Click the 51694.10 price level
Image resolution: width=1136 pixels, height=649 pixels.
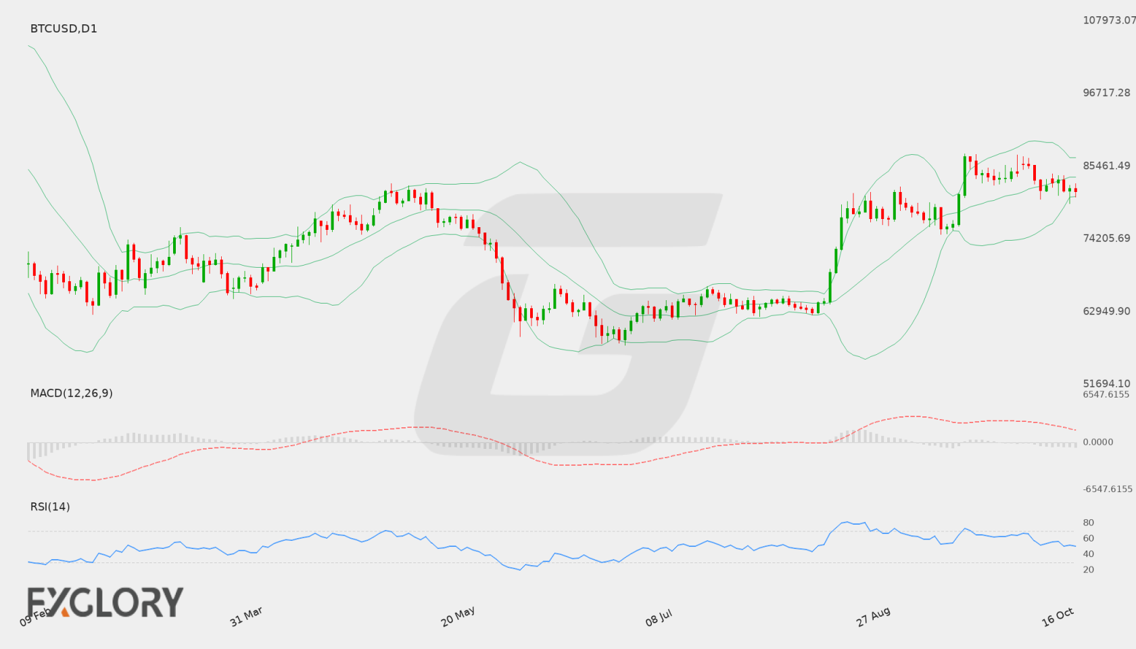tap(1106, 383)
